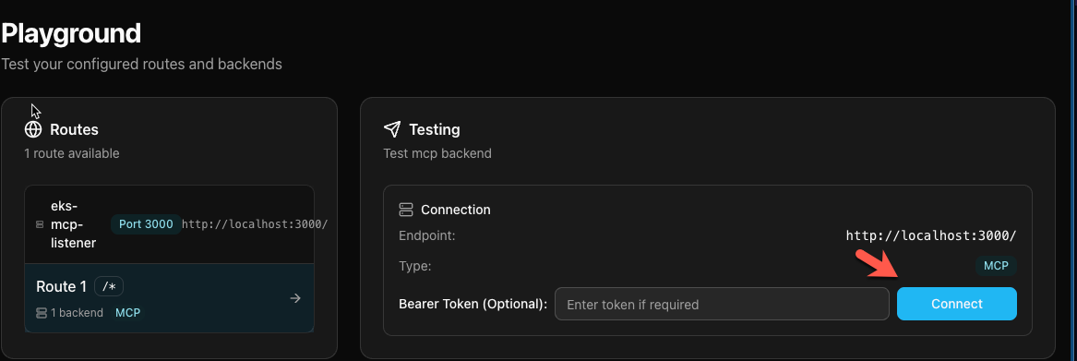
Task: Click the Bearer Token (Optional) label
Action: coord(473,304)
